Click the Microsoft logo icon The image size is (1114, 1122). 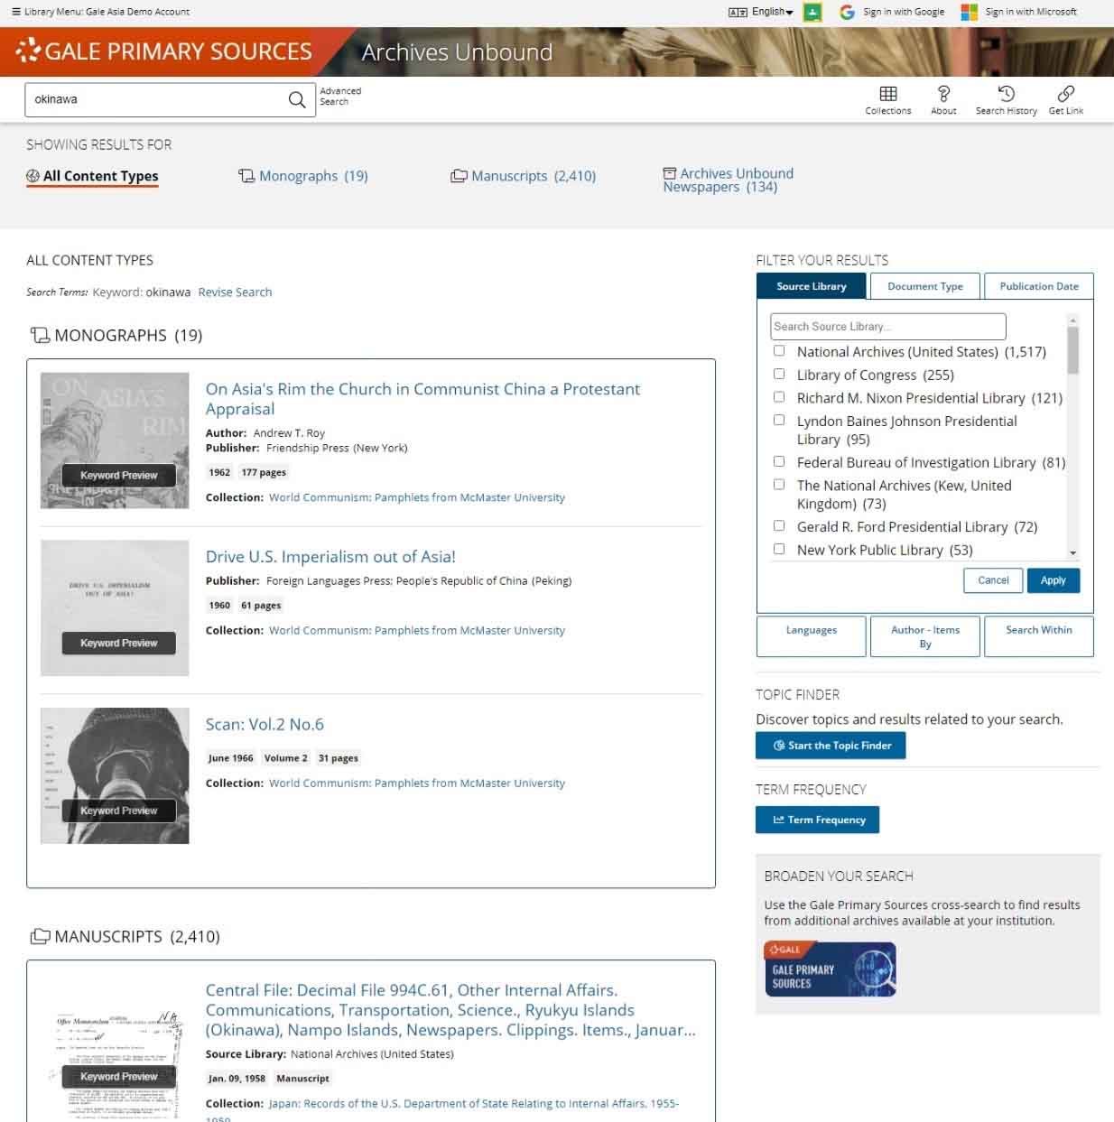coord(969,12)
